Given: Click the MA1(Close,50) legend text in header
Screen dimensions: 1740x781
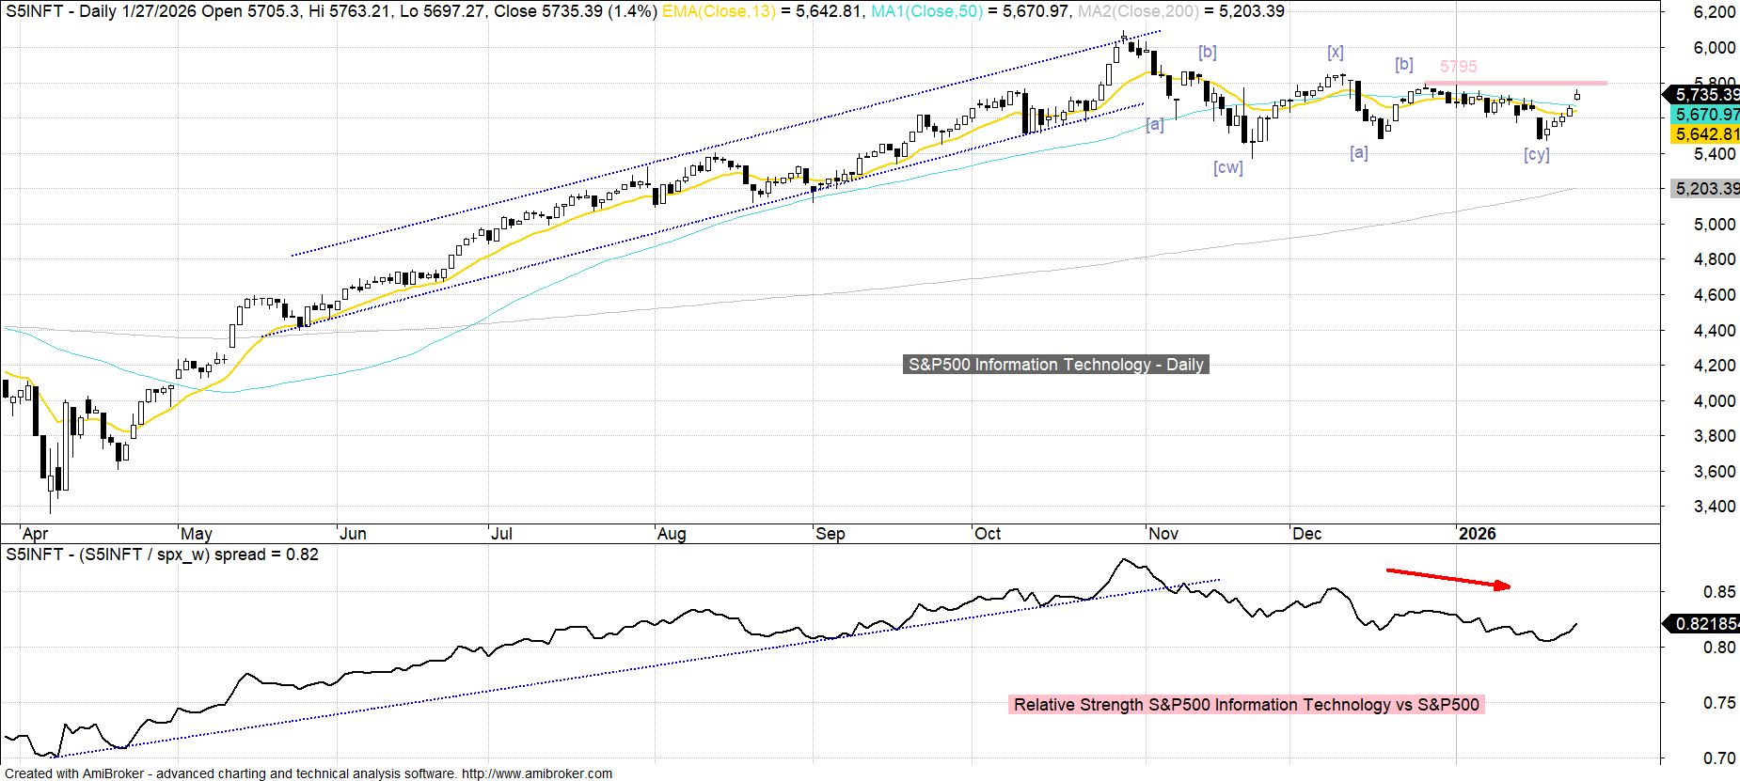Looking at the screenshot, I should point(926,11).
